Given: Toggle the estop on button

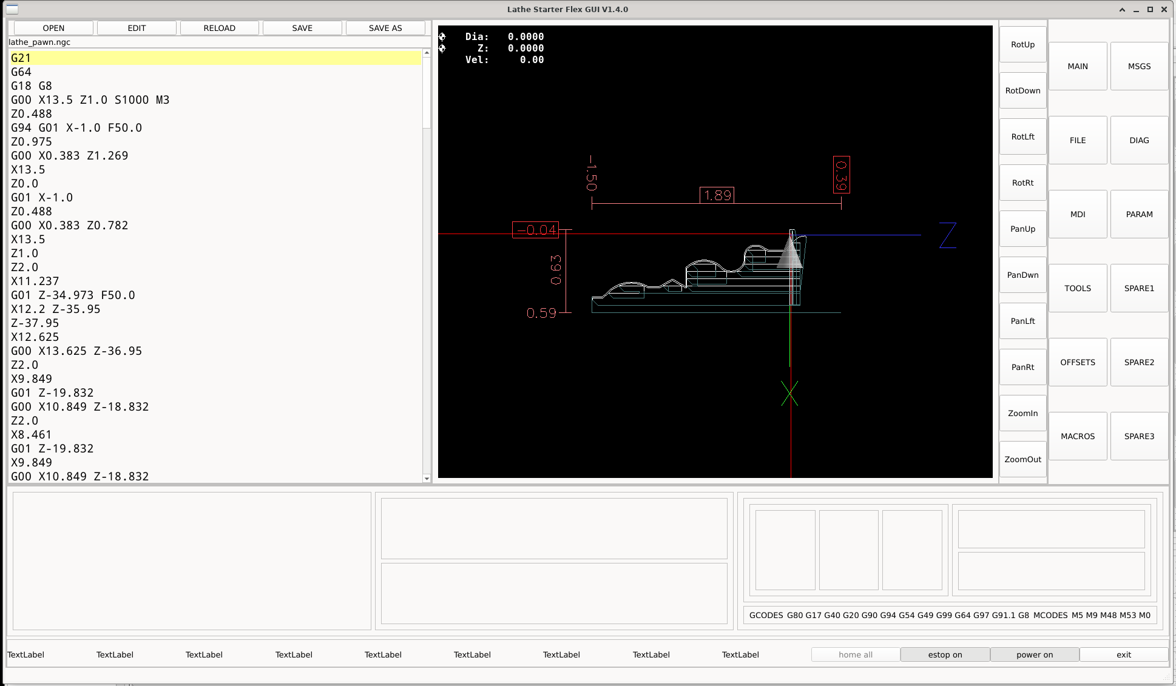Looking at the screenshot, I should [x=944, y=654].
